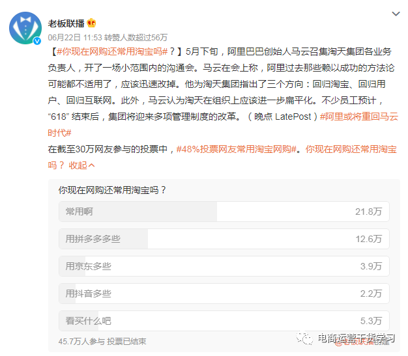
Task: Click the crown membership icon
Action: 91,23
